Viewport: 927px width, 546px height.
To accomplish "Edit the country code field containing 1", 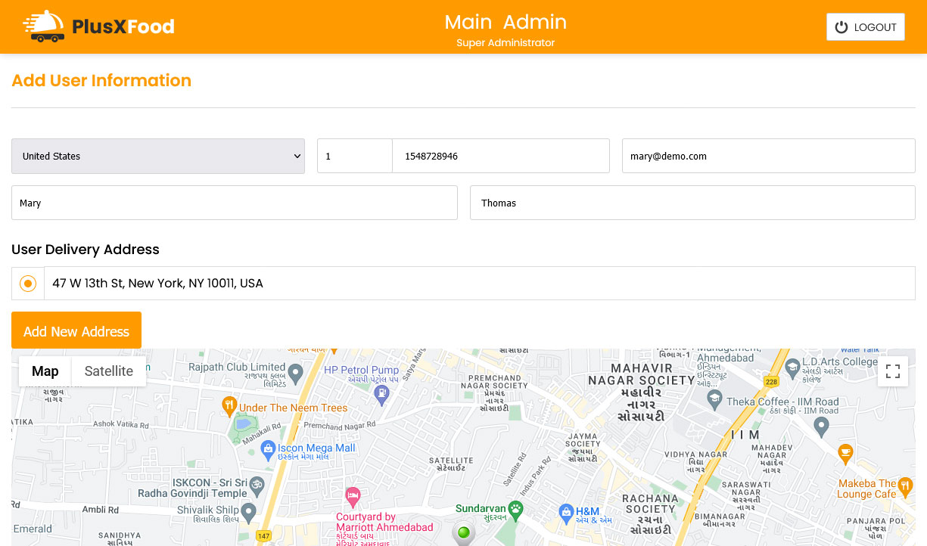I will click(x=355, y=156).
